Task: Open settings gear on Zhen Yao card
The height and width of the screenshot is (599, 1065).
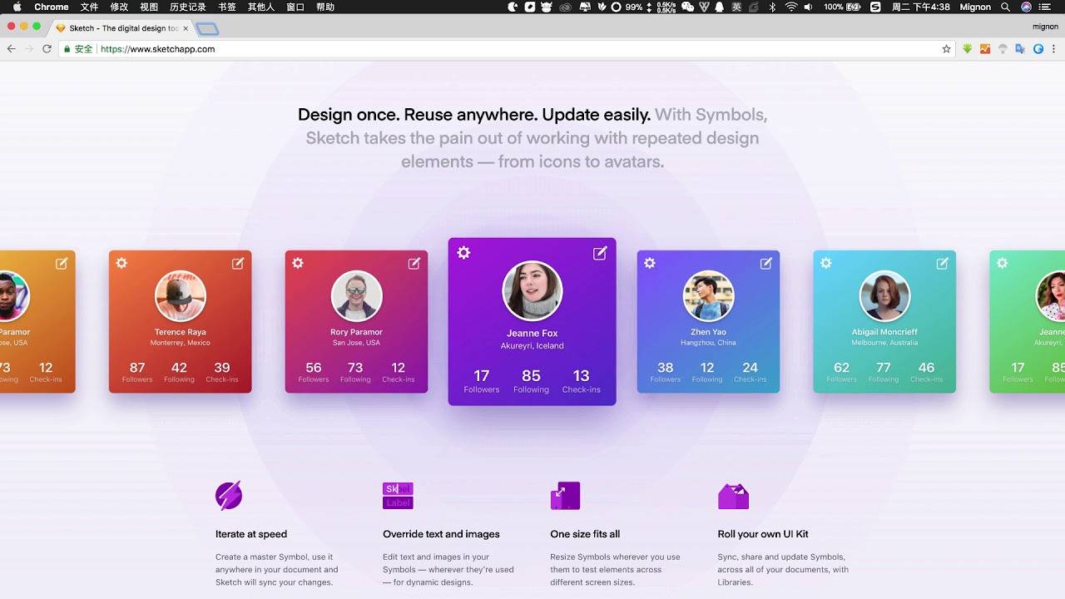Action: pyautogui.click(x=650, y=263)
